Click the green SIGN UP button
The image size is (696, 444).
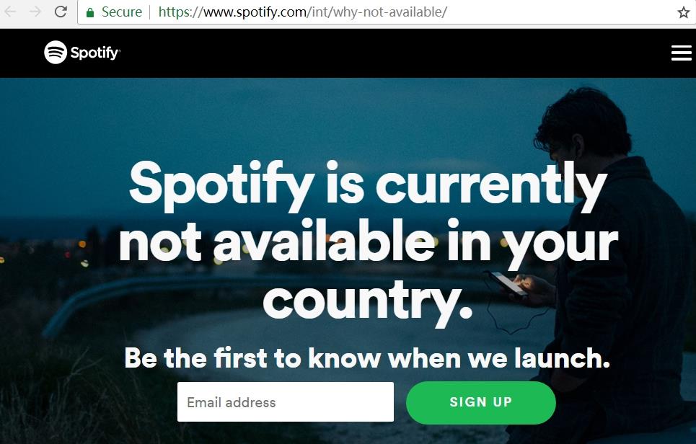pos(481,402)
